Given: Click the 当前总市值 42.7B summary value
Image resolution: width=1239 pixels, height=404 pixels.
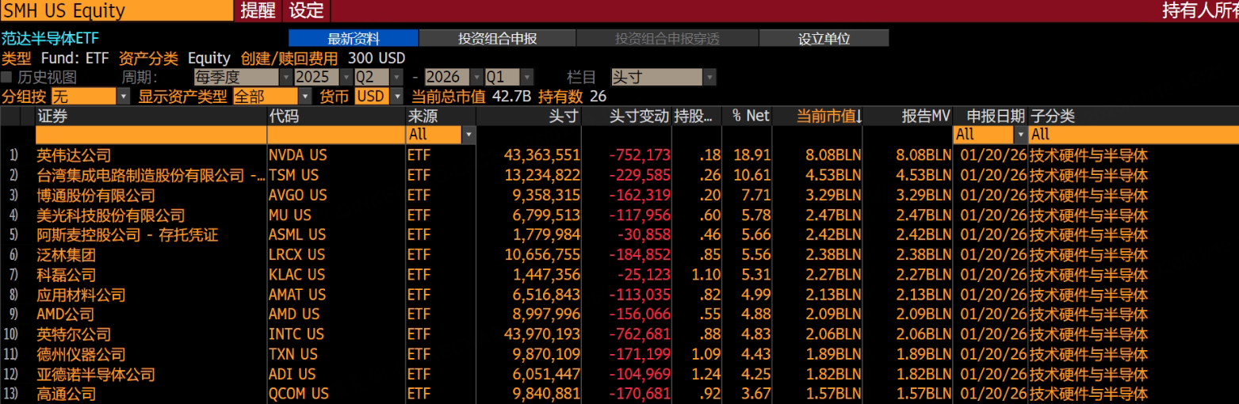Looking at the screenshot, I should coord(471,97).
